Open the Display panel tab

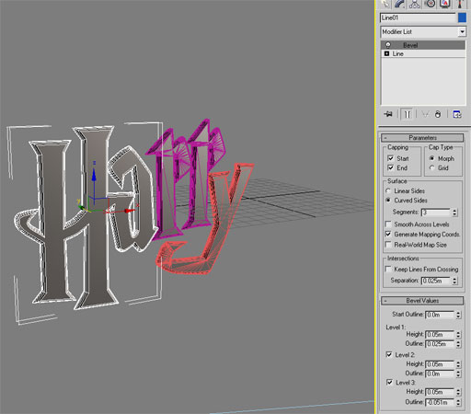click(445, 4)
